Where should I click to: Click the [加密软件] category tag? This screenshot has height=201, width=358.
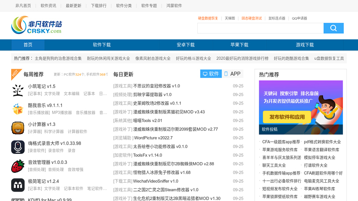click(x=123, y=155)
